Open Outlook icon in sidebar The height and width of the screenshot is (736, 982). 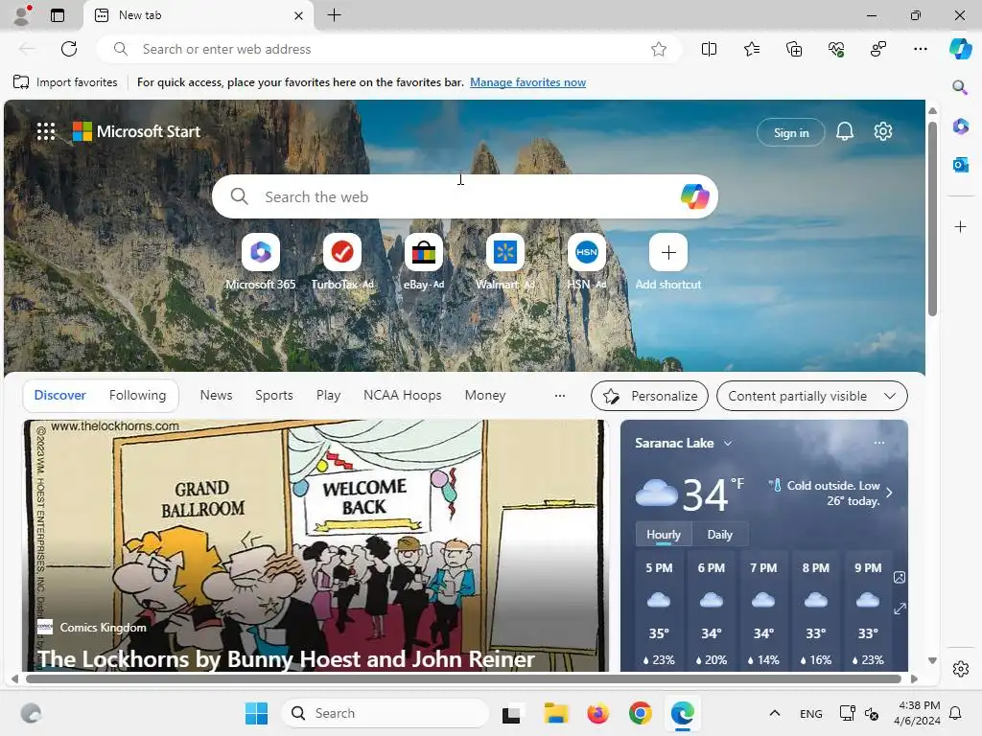pyautogui.click(x=960, y=165)
